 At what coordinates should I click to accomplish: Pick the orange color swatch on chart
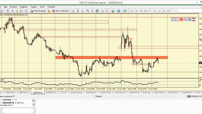coord(181,20)
